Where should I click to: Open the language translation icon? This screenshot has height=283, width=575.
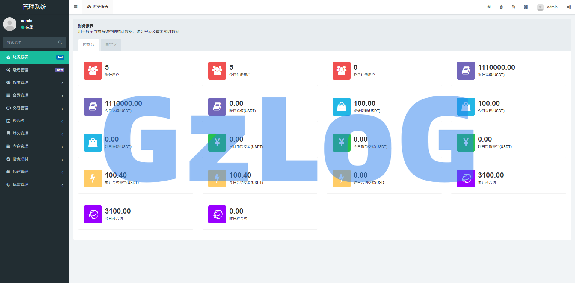514,7
